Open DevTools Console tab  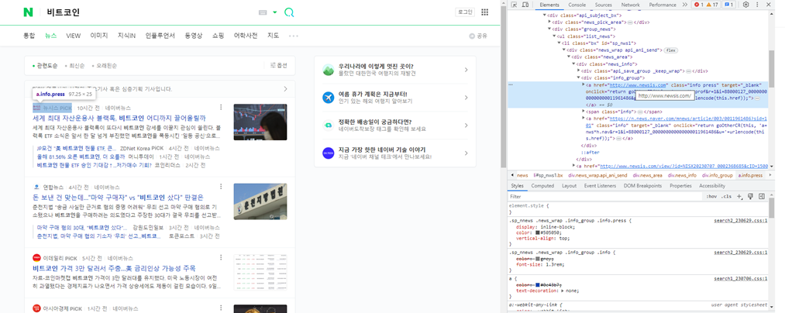click(x=577, y=5)
